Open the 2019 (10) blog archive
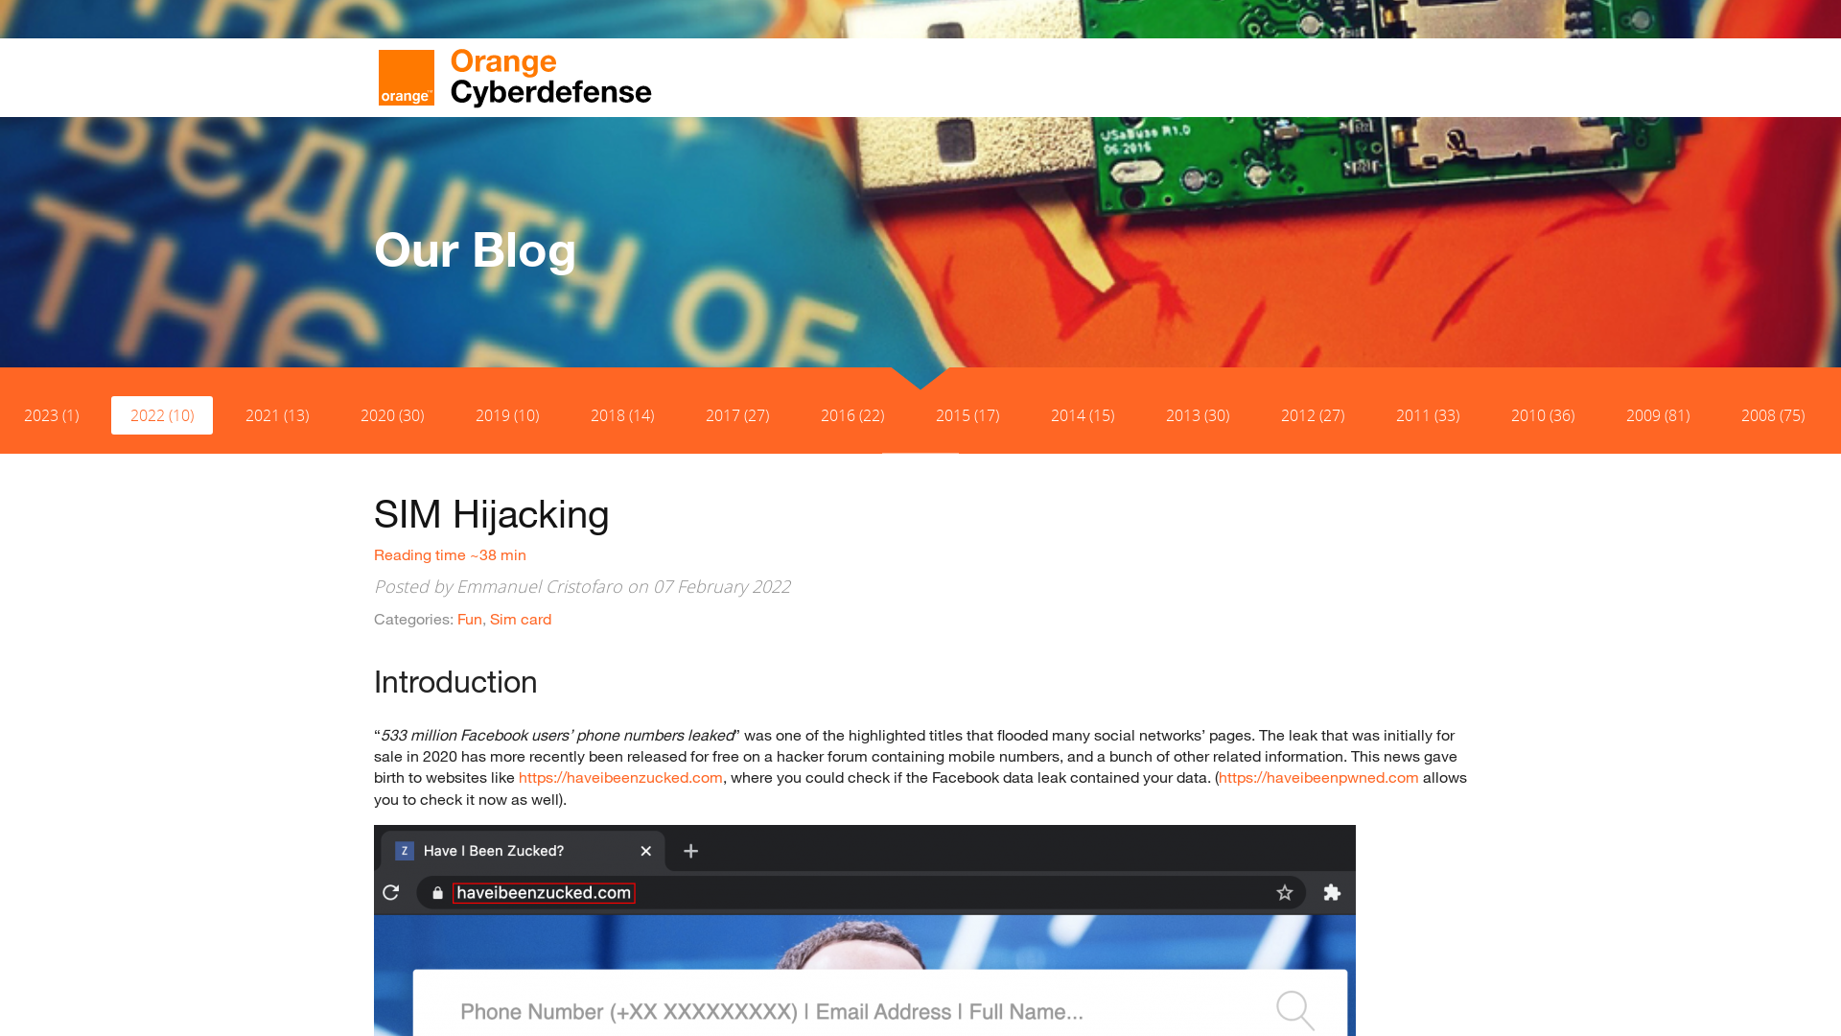The width and height of the screenshot is (1841, 1036). (507, 415)
